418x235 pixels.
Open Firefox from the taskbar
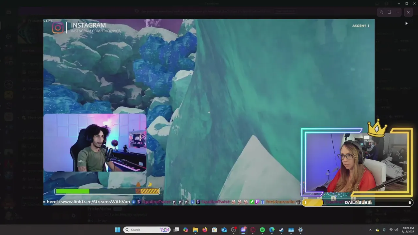point(205,230)
